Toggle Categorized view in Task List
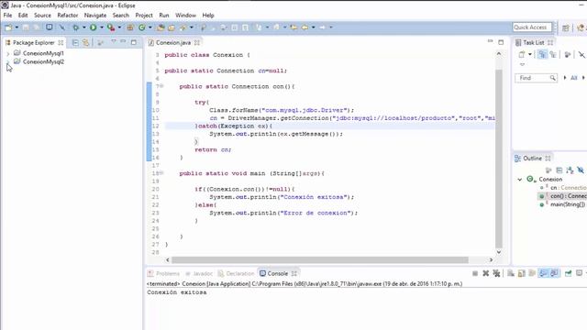This screenshot has width=587, height=330. pos(542,55)
